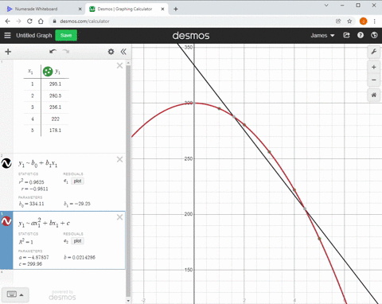Open the language globe icon
The height and width of the screenshot is (304, 382).
[x=374, y=35]
